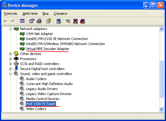The height and width of the screenshot is (121, 166).
Task: Open the Действие menu
Action: 30,13
